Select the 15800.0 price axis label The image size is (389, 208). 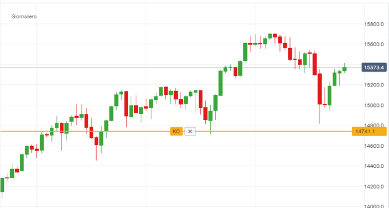coord(374,24)
